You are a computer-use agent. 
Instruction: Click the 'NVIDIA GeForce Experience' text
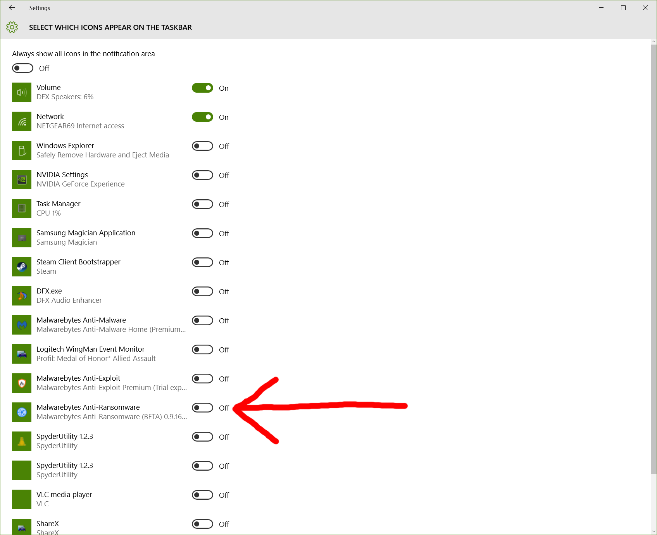pos(81,184)
